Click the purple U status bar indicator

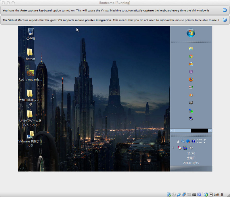point(199,194)
